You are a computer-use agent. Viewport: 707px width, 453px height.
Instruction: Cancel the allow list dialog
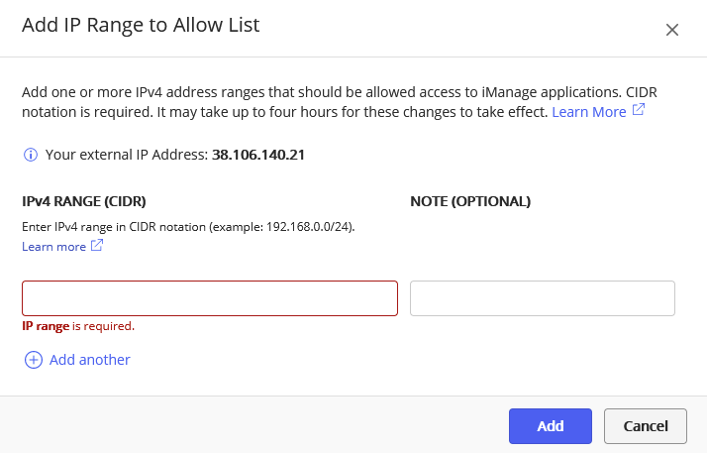645,426
